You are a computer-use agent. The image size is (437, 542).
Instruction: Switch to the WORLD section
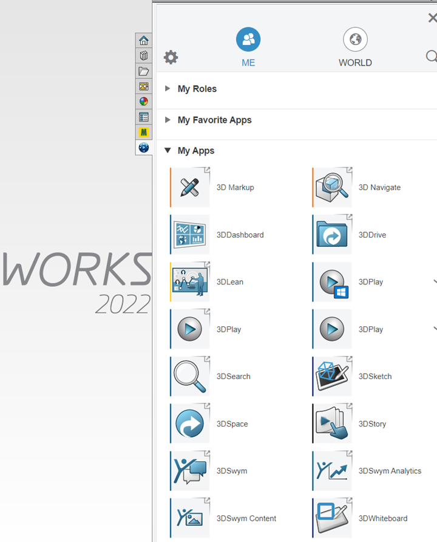[355, 47]
